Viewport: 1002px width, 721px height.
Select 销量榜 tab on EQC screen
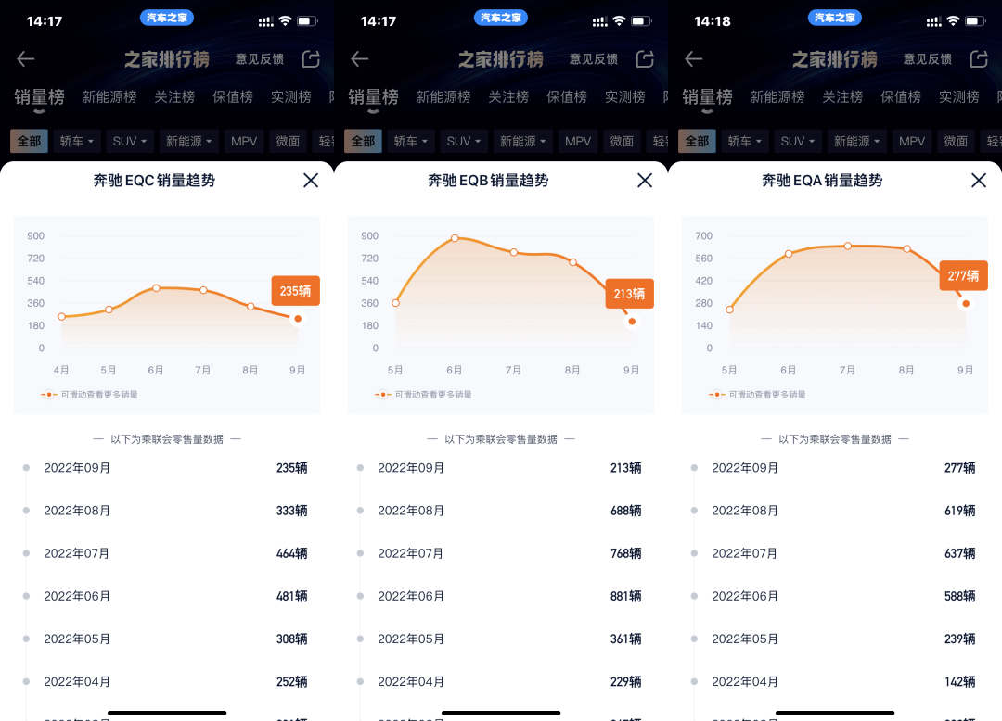tap(40, 97)
